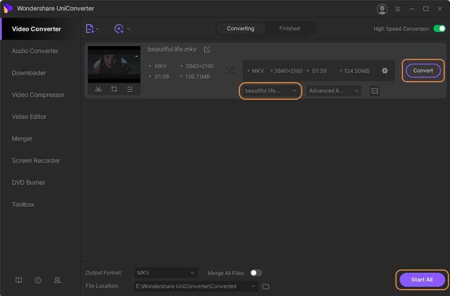Open Video Compressor in sidebar

click(x=38, y=95)
